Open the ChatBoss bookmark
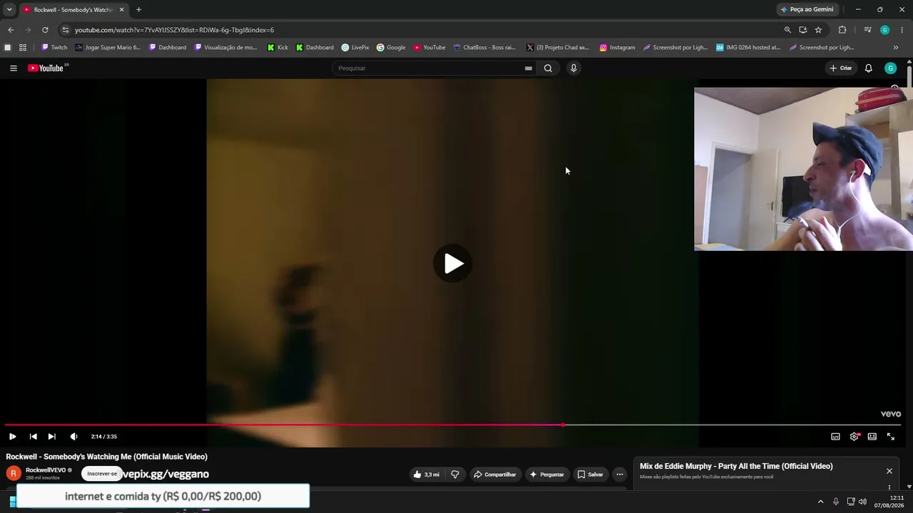Image resolution: width=913 pixels, height=513 pixels. pos(484,48)
